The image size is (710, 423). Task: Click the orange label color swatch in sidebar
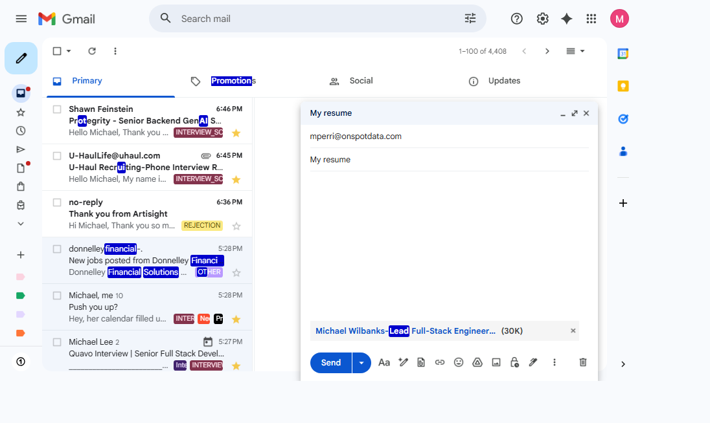coord(20,333)
